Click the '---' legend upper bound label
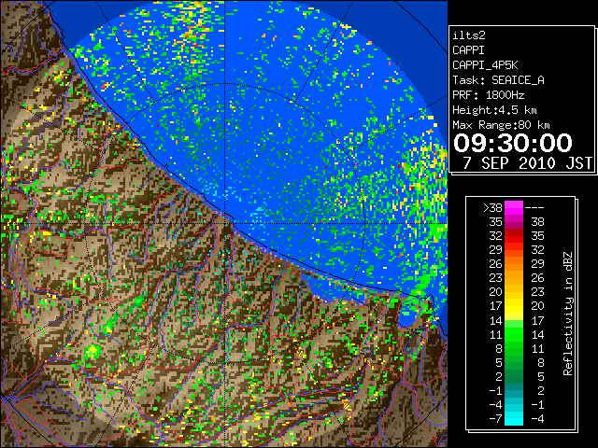The height and width of the screenshot is (448, 598). pyautogui.click(x=534, y=208)
